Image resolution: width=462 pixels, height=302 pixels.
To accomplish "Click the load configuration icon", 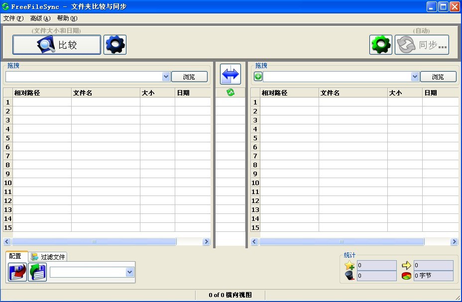I will [x=37, y=272].
